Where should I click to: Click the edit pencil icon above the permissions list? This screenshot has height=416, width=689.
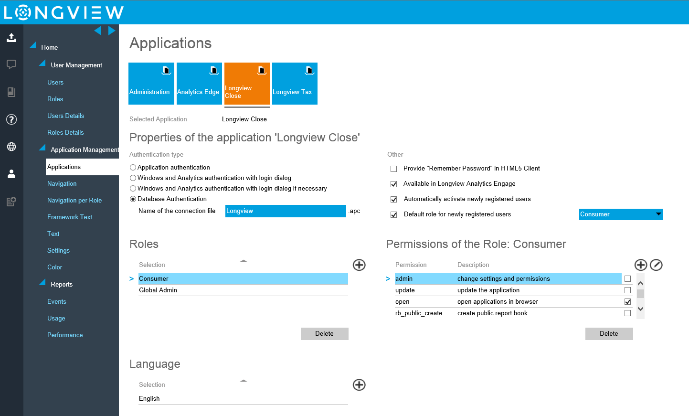click(656, 265)
